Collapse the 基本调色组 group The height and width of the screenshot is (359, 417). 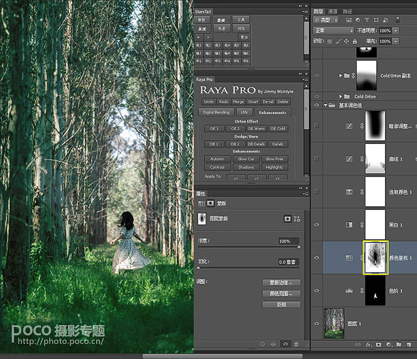point(326,105)
